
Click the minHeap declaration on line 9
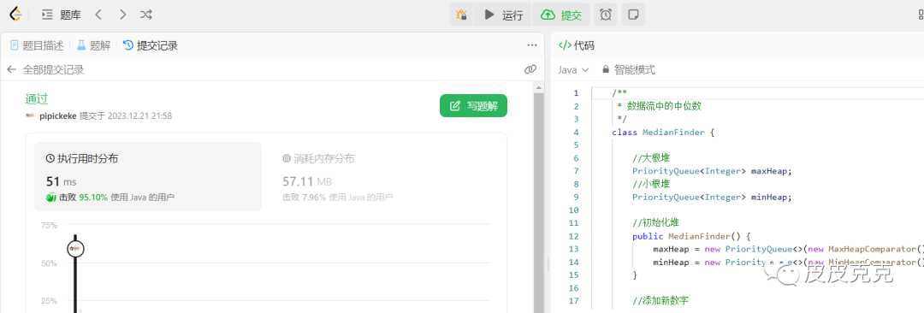click(712, 197)
